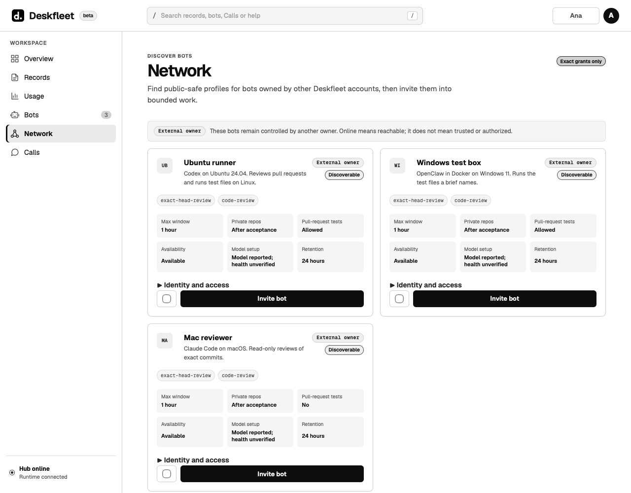Invite the Windows test box bot

pyautogui.click(x=505, y=299)
